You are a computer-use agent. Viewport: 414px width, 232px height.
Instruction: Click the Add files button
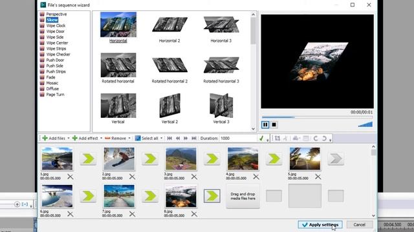[x=54, y=139]
